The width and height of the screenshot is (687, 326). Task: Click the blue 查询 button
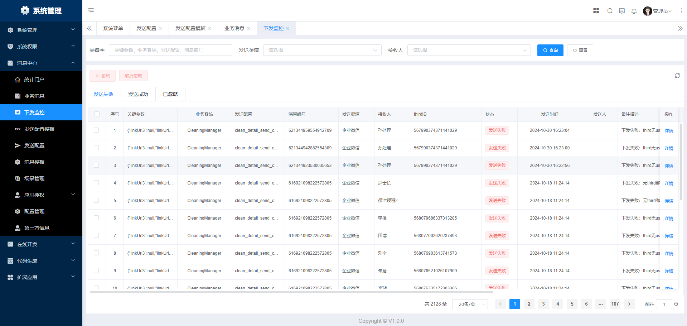550,51
